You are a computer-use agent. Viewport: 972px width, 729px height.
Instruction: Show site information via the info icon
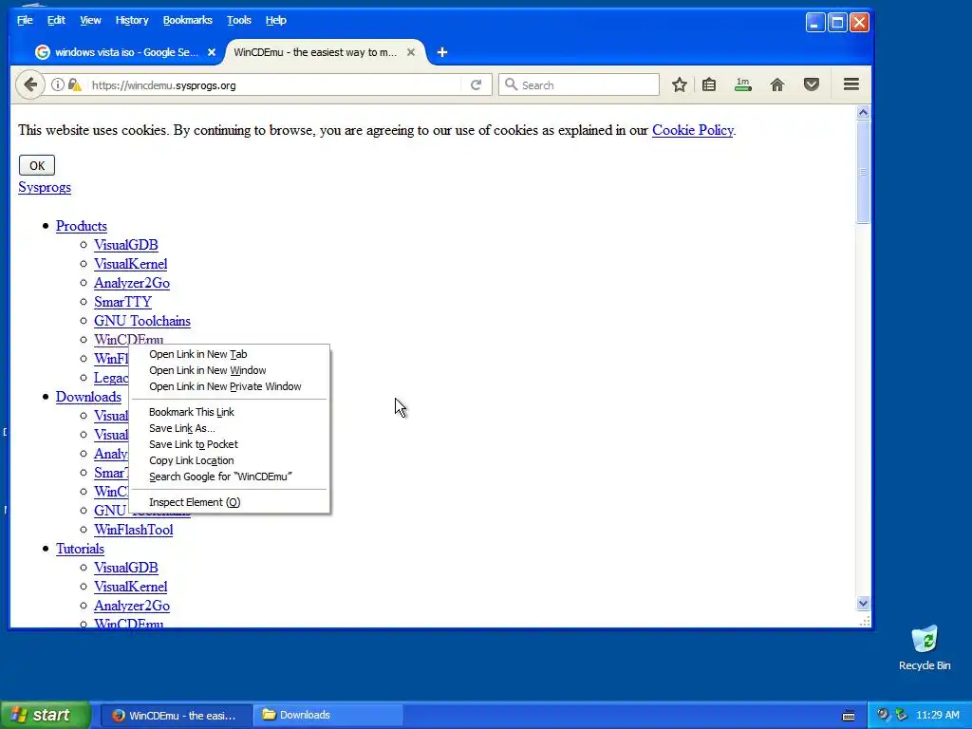[58, 84]
